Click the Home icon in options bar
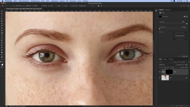190x107 pixels. coord(3,6)
